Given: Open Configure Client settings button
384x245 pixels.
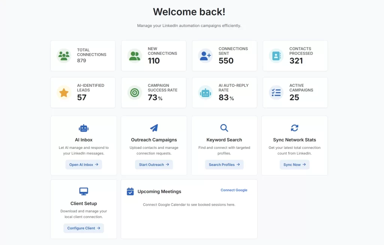Looking at the screenshot, I should (84, 228).
